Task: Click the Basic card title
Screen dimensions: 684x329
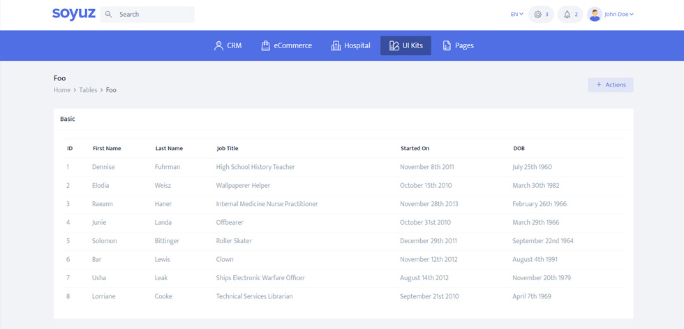Action: (x=68, y=119)
